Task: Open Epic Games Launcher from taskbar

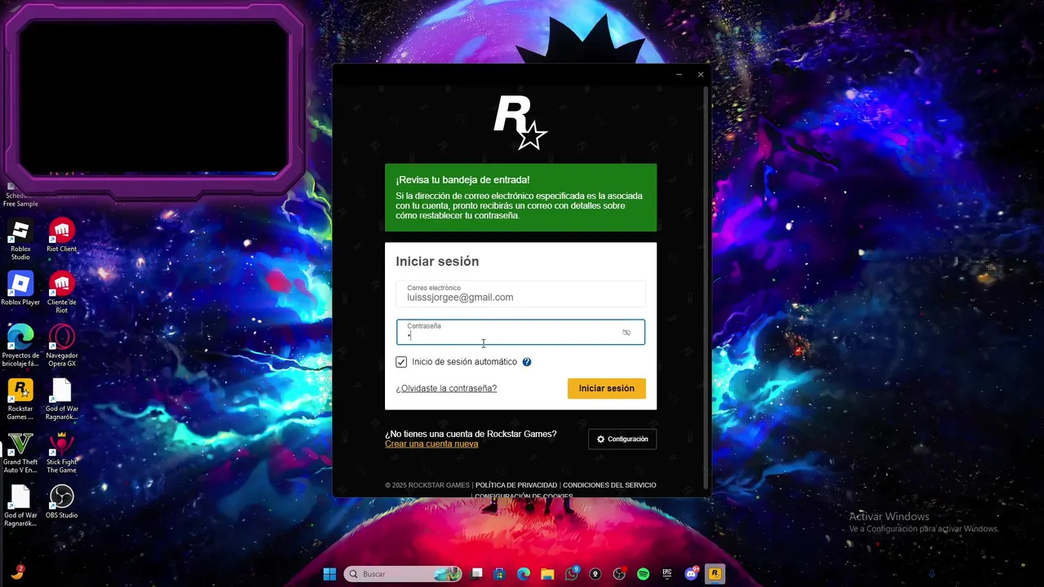Action: click(x=667, y=574)
